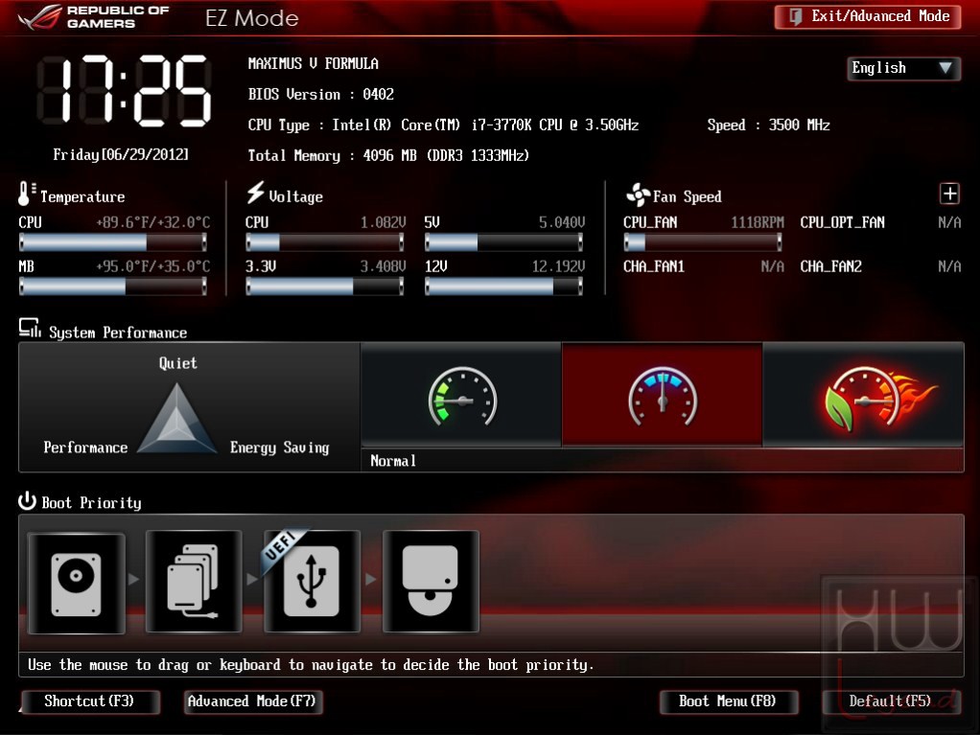Click the BIOS Version : 0402 text
980x735 pixels.
click(x=321, y=94)
